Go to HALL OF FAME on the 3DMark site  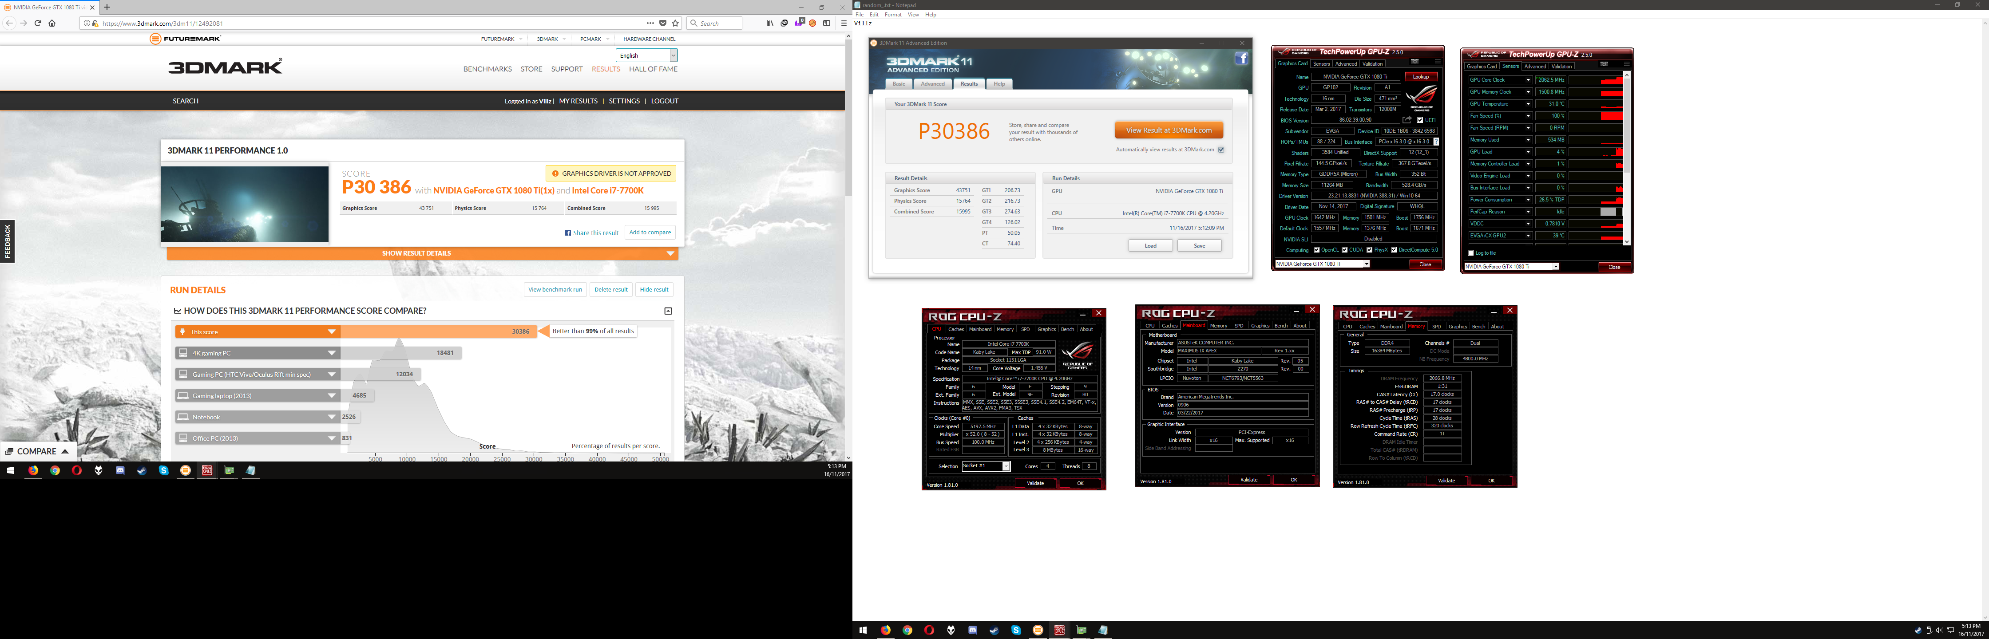point(653,70)
